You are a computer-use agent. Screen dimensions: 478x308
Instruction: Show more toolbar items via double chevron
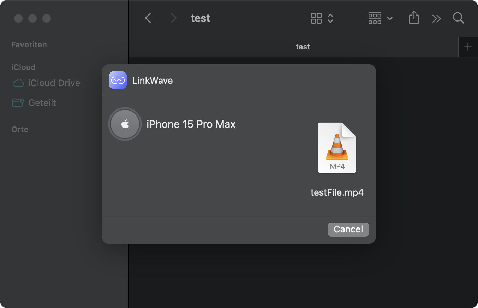(x=436, y=18)
